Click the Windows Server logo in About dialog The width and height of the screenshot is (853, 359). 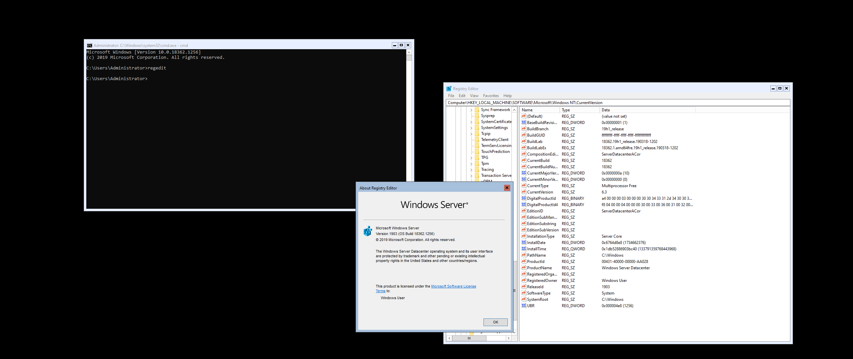(434, 205)
